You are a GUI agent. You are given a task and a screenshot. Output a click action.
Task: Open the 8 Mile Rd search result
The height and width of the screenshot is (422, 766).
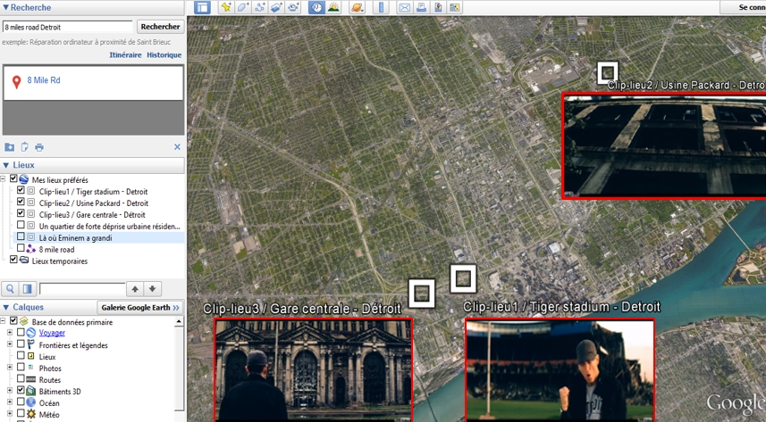point(44,80)
